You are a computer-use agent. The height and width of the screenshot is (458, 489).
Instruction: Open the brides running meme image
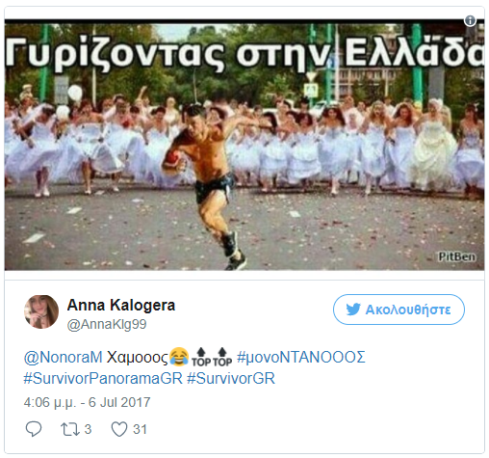pos(244,145)
